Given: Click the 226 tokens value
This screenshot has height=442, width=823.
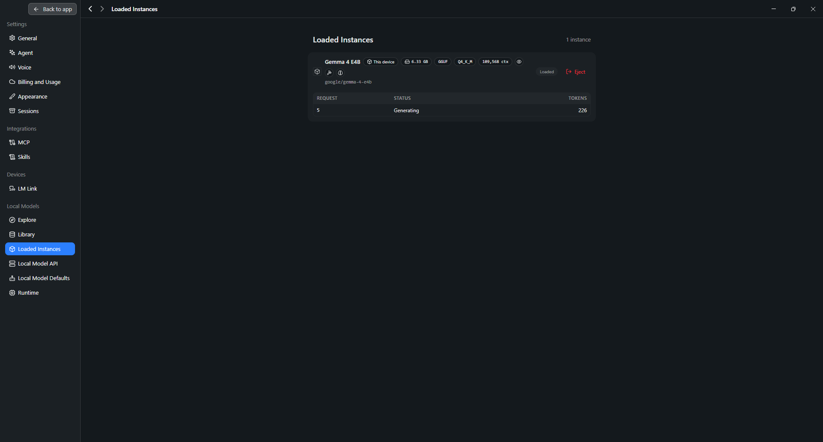Looking at the screenshot, I should [x=583, y=110].
